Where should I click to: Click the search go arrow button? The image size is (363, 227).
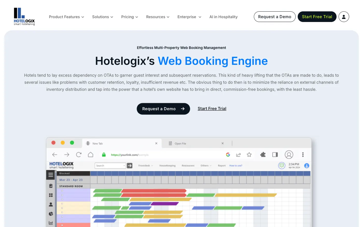pyautogui.click(x=130, y=166)
